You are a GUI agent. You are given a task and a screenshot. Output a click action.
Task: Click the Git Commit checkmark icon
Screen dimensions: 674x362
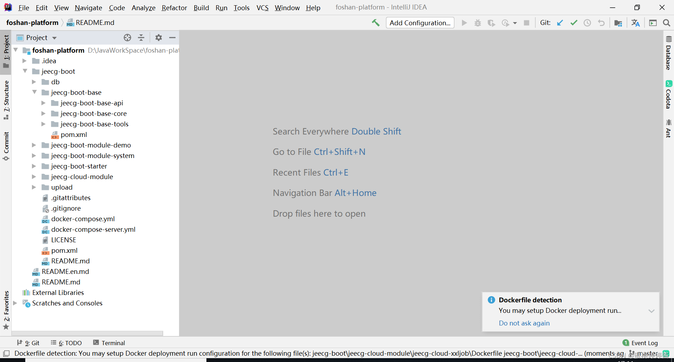pos(574,23)
